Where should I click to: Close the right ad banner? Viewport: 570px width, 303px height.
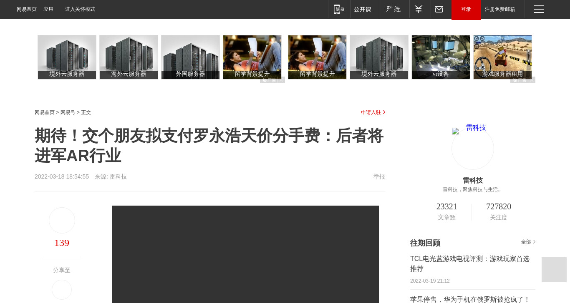(x=532, y=80)
